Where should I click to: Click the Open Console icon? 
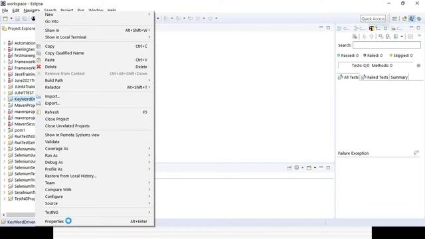pos(309,168)
